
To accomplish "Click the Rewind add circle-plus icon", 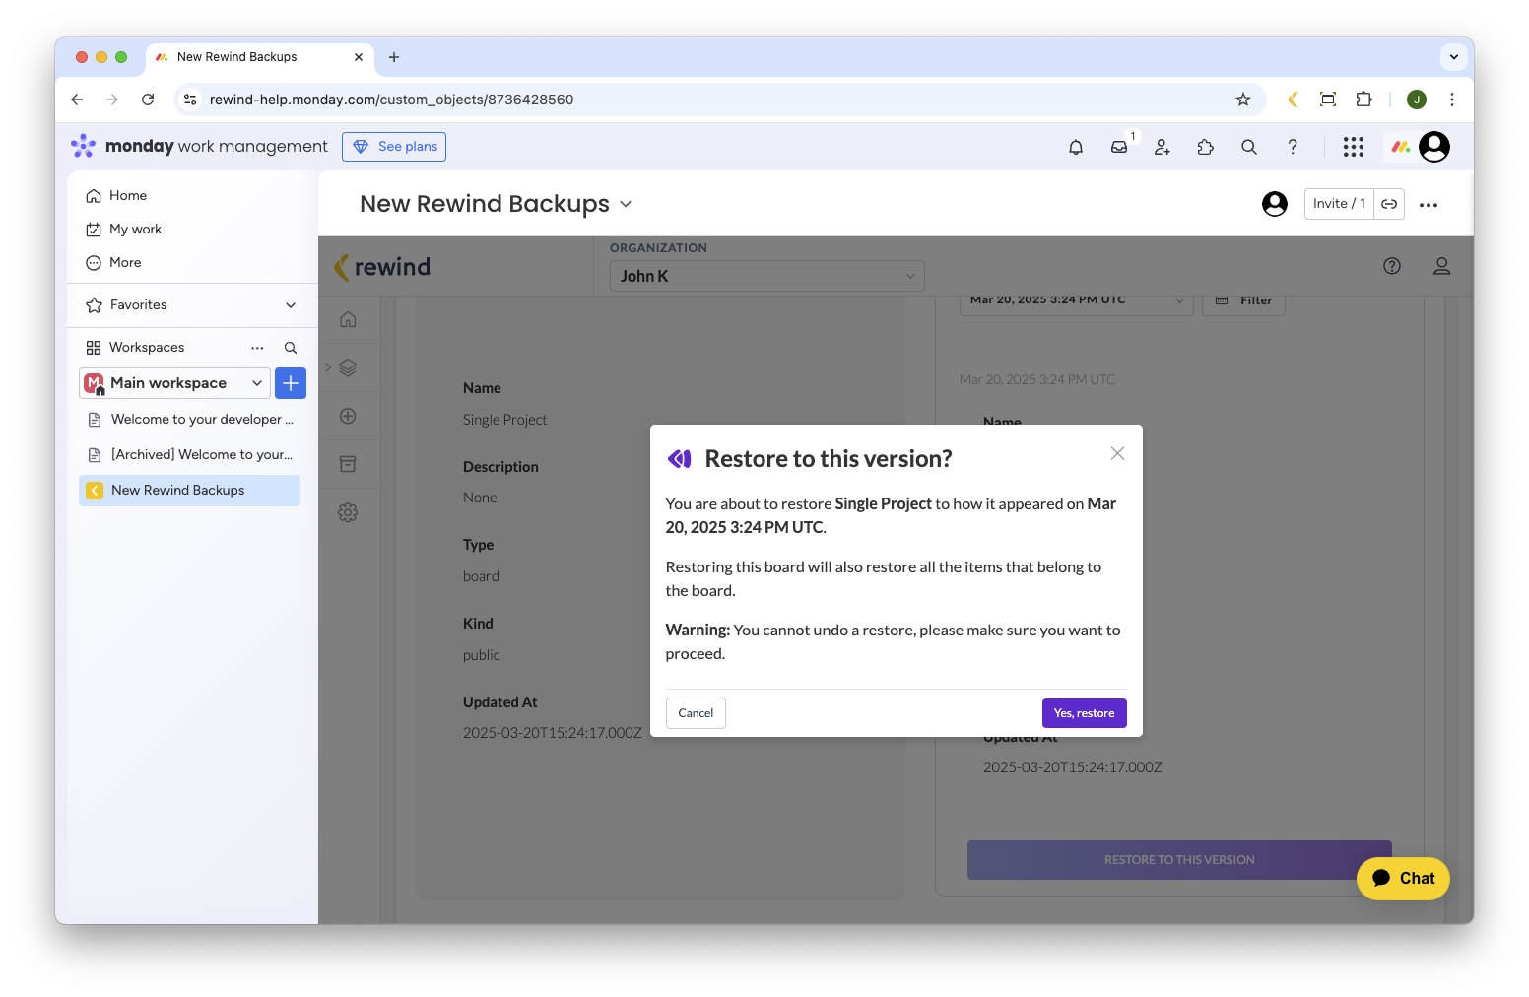I will (x=348, y=416).
